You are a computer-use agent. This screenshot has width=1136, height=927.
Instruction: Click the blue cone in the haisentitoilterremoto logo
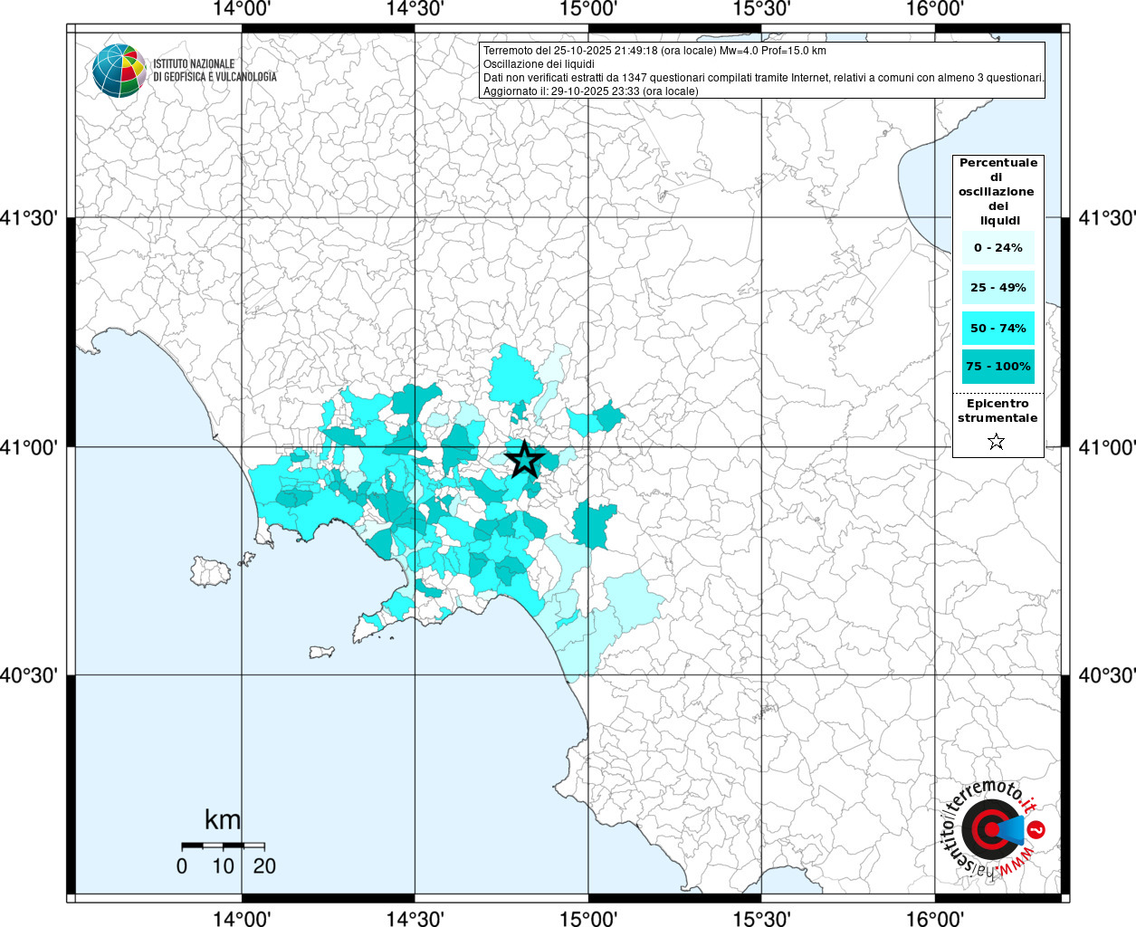click(x=1012, y=829)
